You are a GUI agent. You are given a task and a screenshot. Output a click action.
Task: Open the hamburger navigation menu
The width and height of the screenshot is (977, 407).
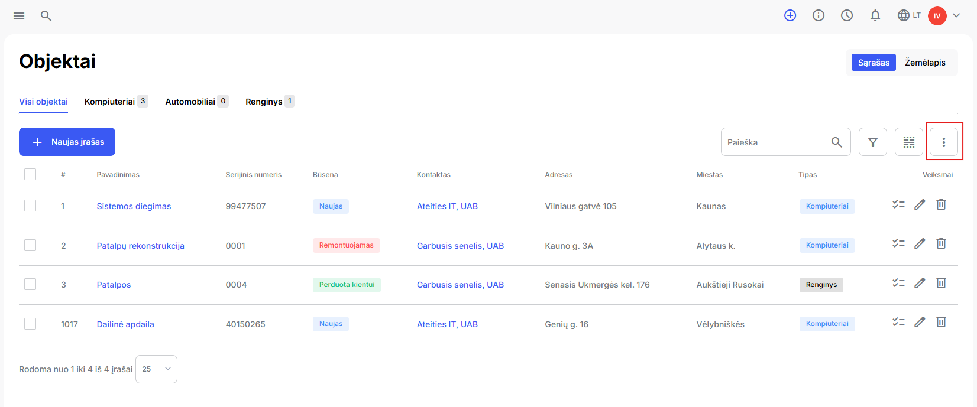coord(19,16)
